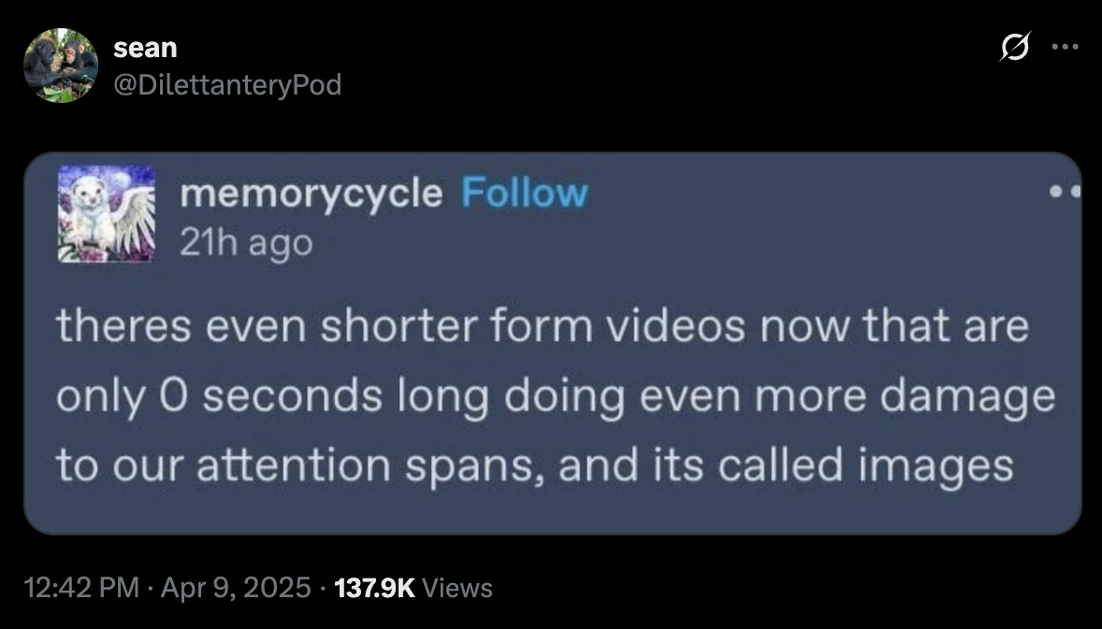Open the embedded post's partly cut-off dots menu

[1064, 191]
